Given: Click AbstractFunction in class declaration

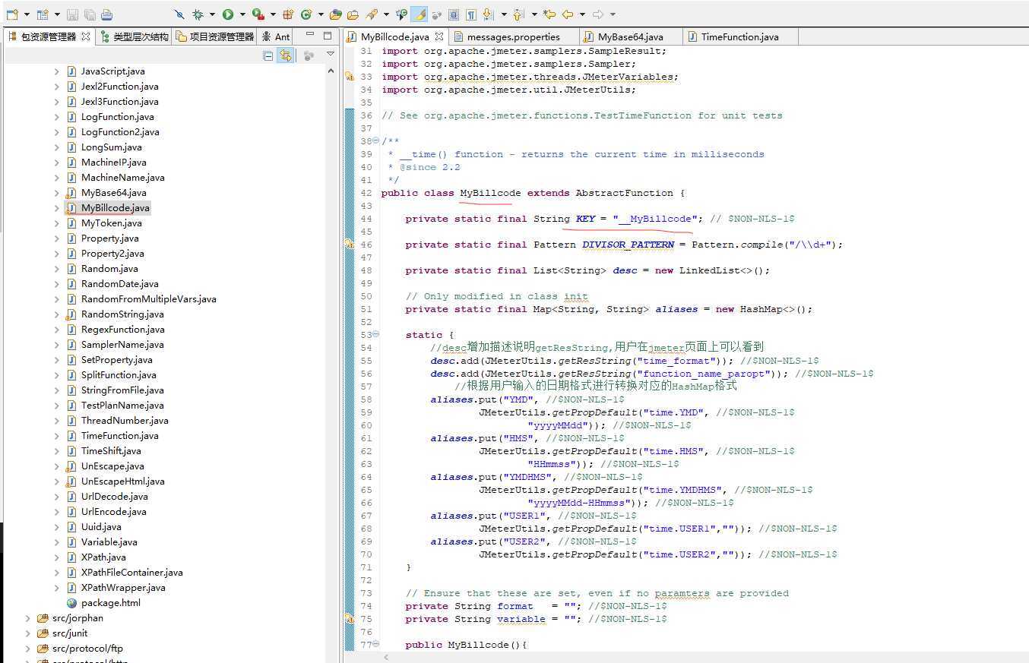Looking at the screenshot, I should tap(624, 193).
